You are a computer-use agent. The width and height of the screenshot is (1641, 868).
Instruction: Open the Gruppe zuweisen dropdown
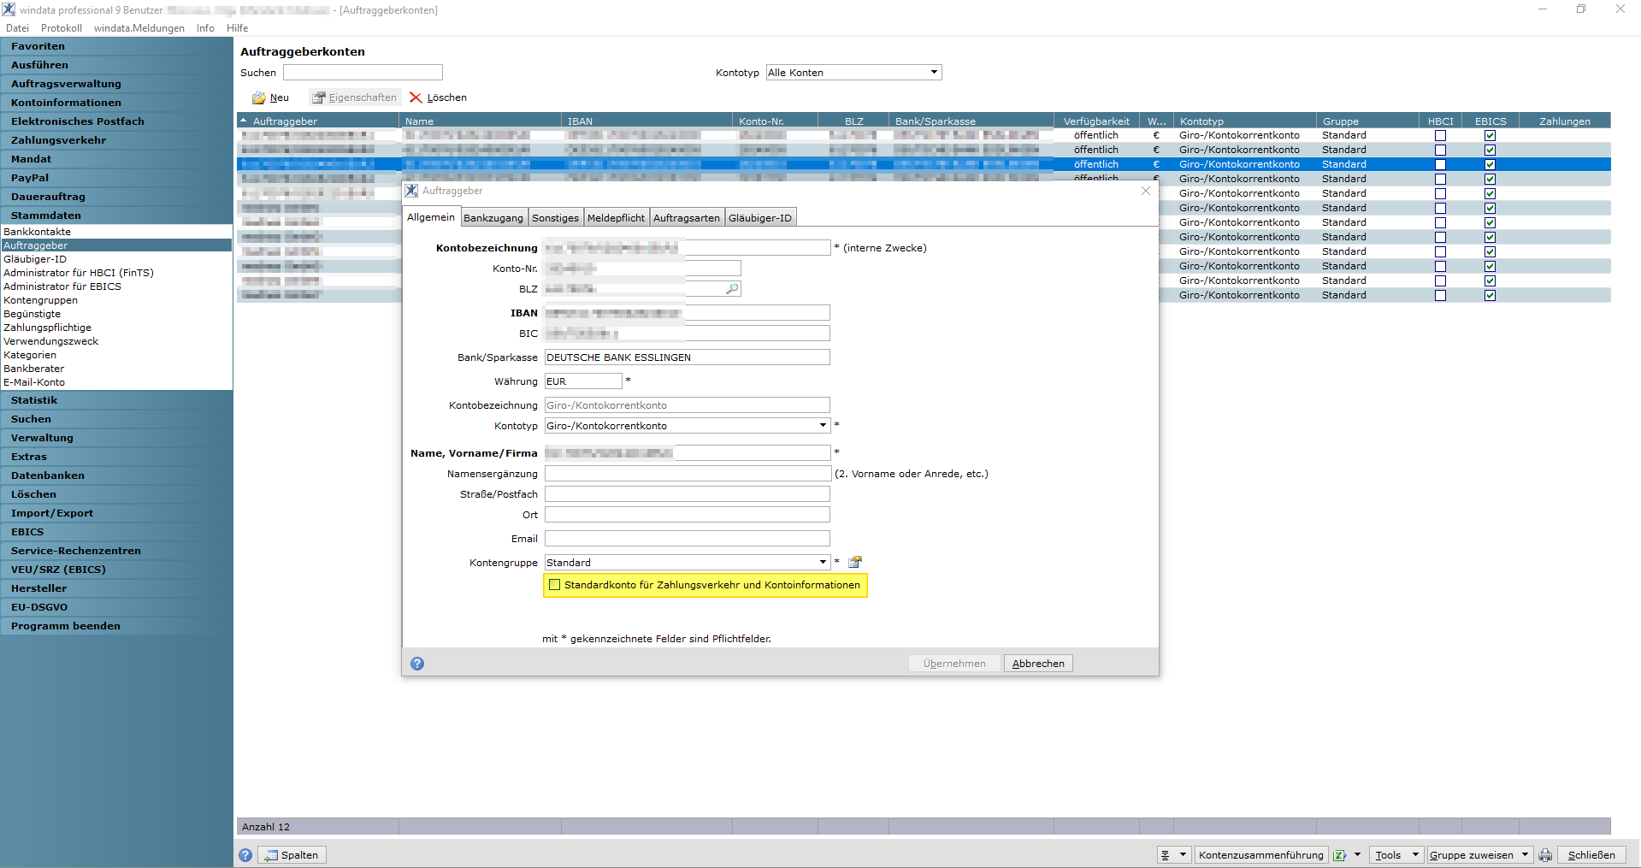point(1525,855)
